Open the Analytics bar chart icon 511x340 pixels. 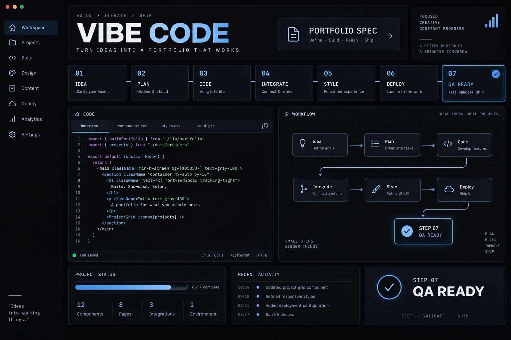pos(12,119)
